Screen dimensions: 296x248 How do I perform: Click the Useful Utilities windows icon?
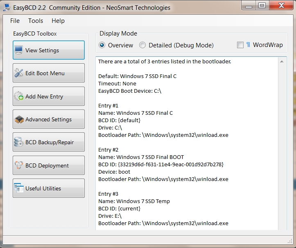coord(19,188)
